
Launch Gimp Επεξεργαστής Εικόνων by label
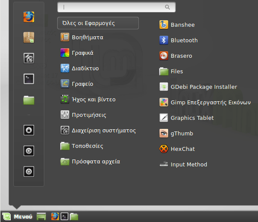pos(211,103)
